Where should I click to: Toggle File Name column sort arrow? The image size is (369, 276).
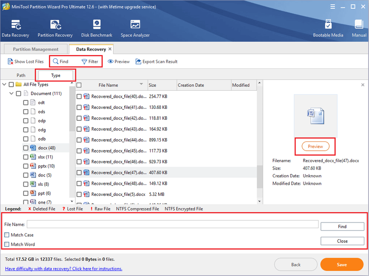point(141,84)
